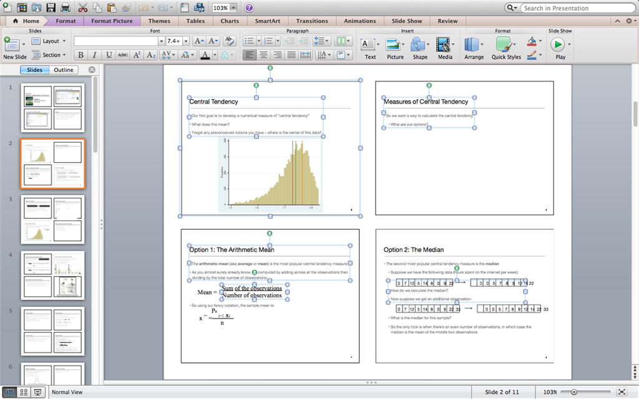The width and height of the screenshot is (639, 399).
Task: Expand the Layout dropdown
Action: click(64, 41)
